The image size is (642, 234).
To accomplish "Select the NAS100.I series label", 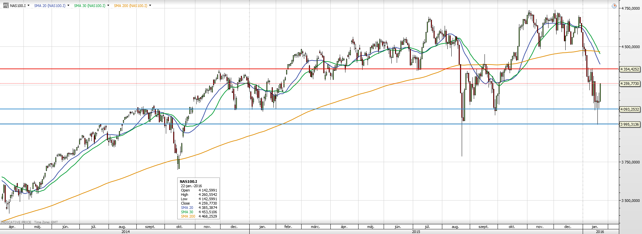I will pos(18,6).
